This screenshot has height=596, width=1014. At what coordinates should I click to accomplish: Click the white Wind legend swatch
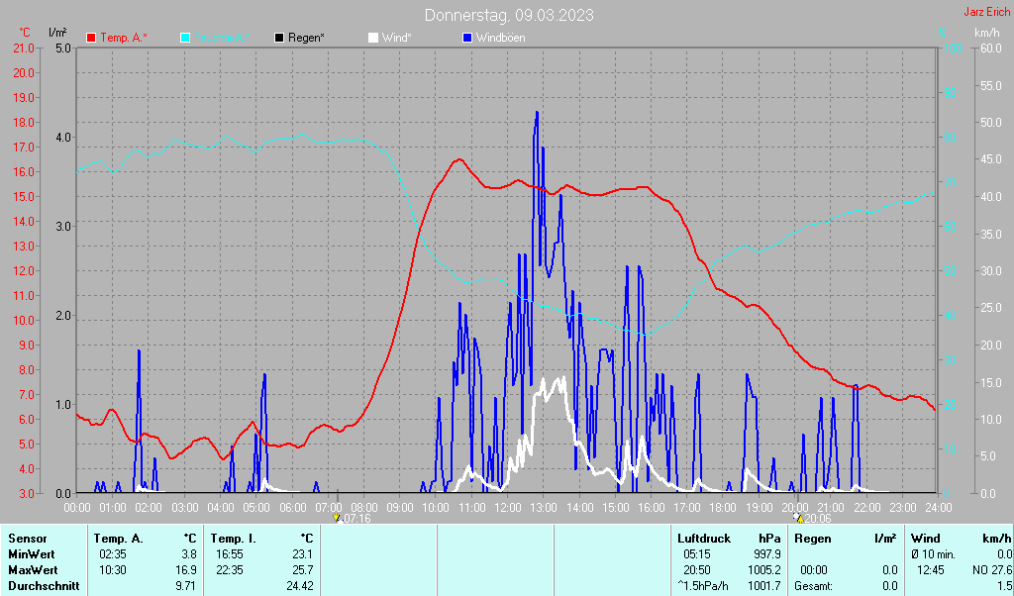pos(373,39)
